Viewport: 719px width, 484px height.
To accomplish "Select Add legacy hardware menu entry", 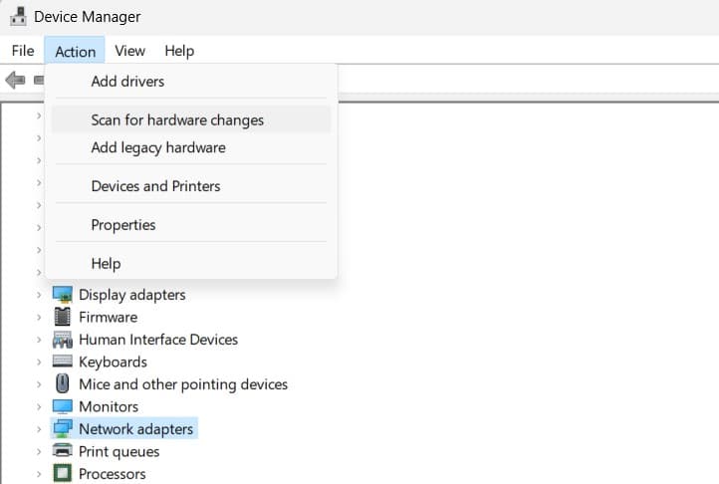I will 158,147.
